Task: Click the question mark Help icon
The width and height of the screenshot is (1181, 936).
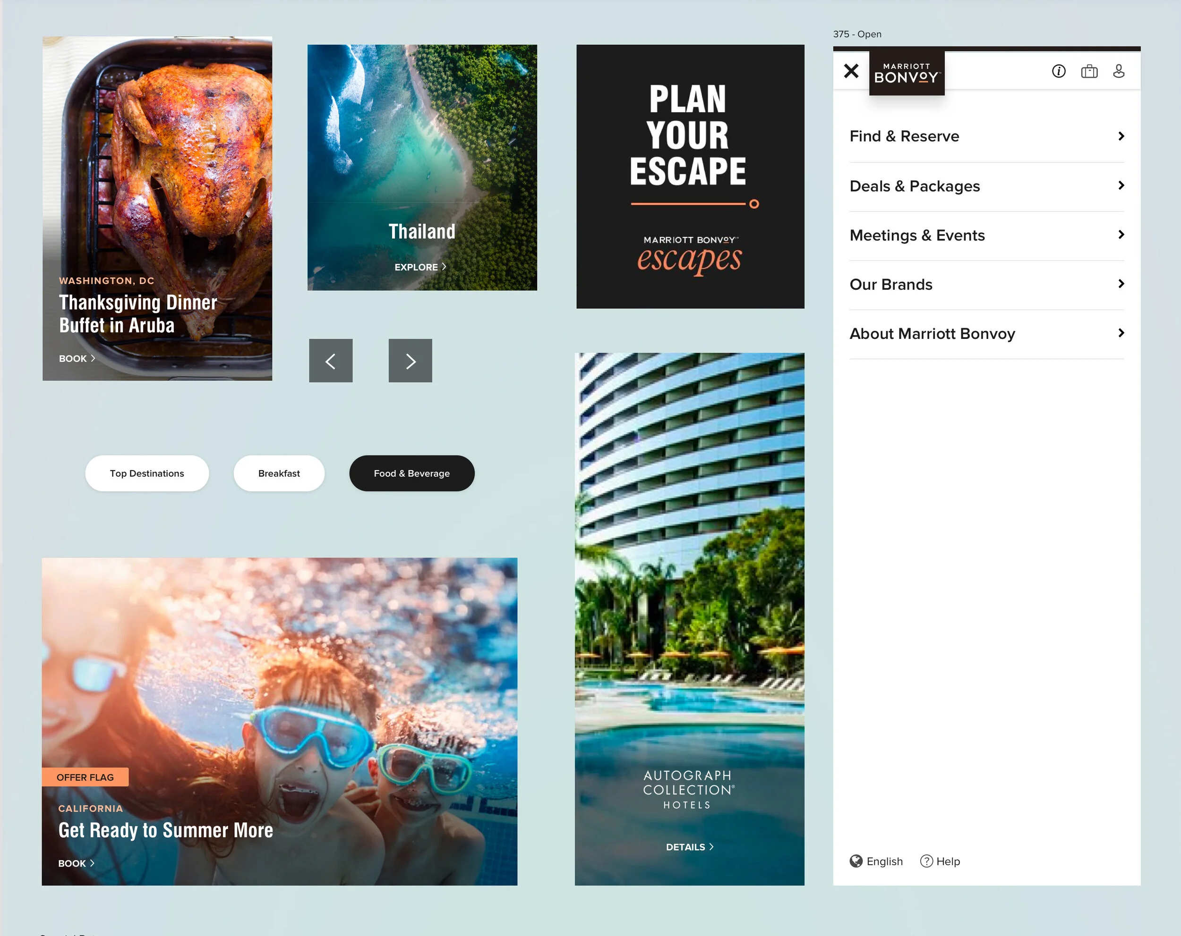Action: point(926,861)
